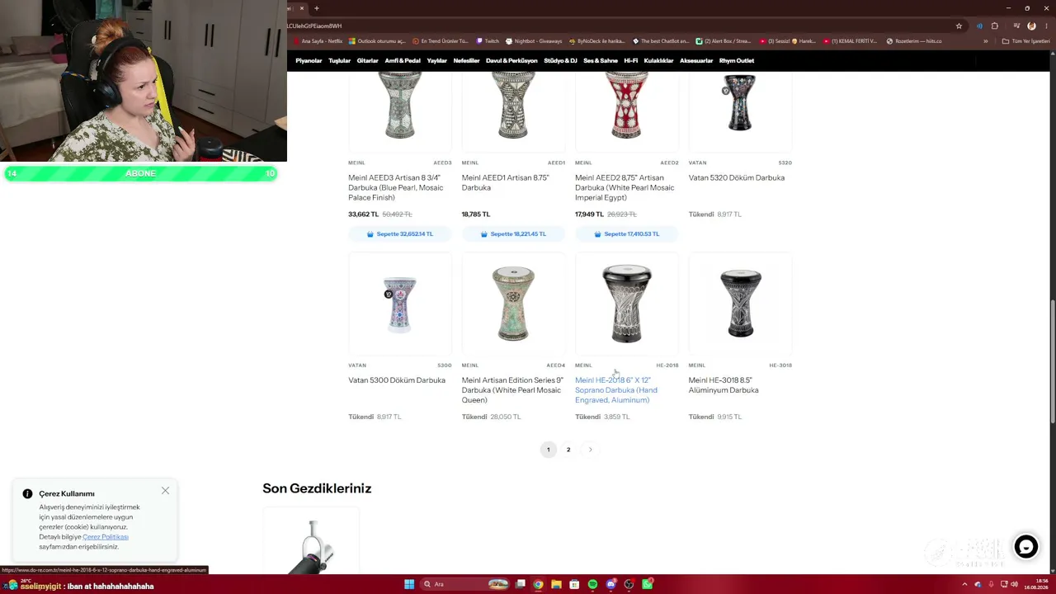Open the Çerez Politikası link
Viewport: 1056px width, 594px height.
(106, 537)
